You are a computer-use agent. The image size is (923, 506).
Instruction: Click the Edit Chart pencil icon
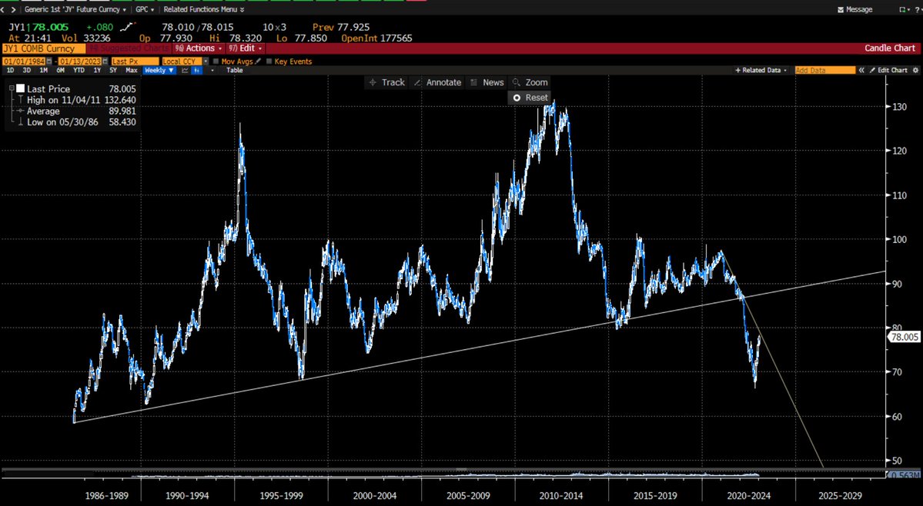pyautogui.click(x=872, y=71)
